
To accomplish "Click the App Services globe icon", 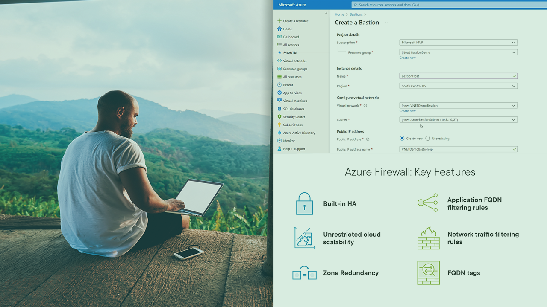I will tap(279, 93).
